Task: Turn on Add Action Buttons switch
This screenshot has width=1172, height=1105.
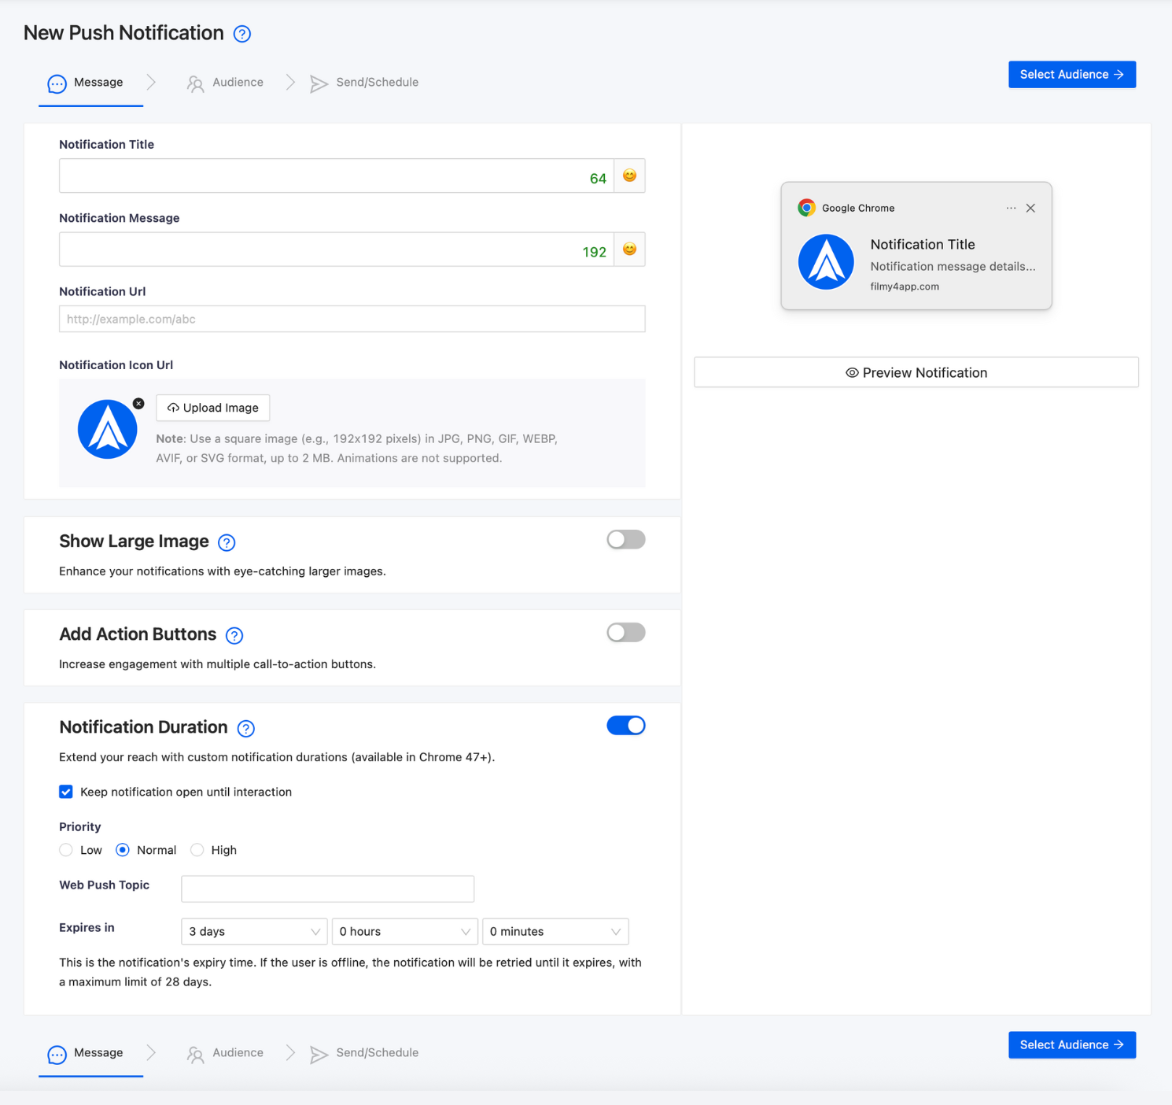Action: [626, 632]
